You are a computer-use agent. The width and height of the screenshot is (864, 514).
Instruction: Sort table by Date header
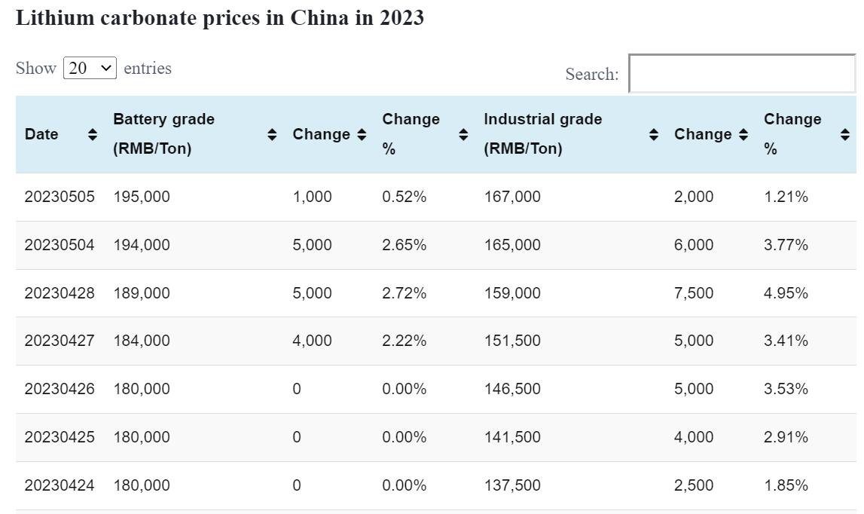coord(41,134)
